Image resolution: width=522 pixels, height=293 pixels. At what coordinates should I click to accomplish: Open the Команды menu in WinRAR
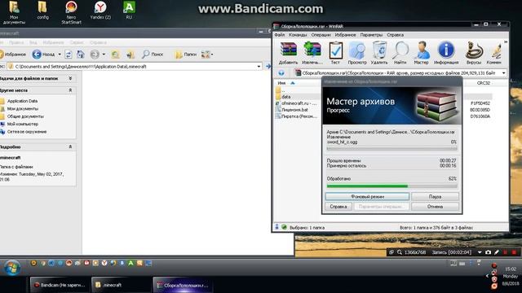[297, 34]
